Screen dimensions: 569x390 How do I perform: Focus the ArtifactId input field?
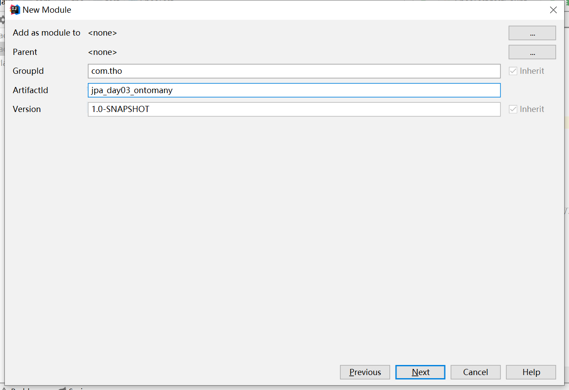294,90
